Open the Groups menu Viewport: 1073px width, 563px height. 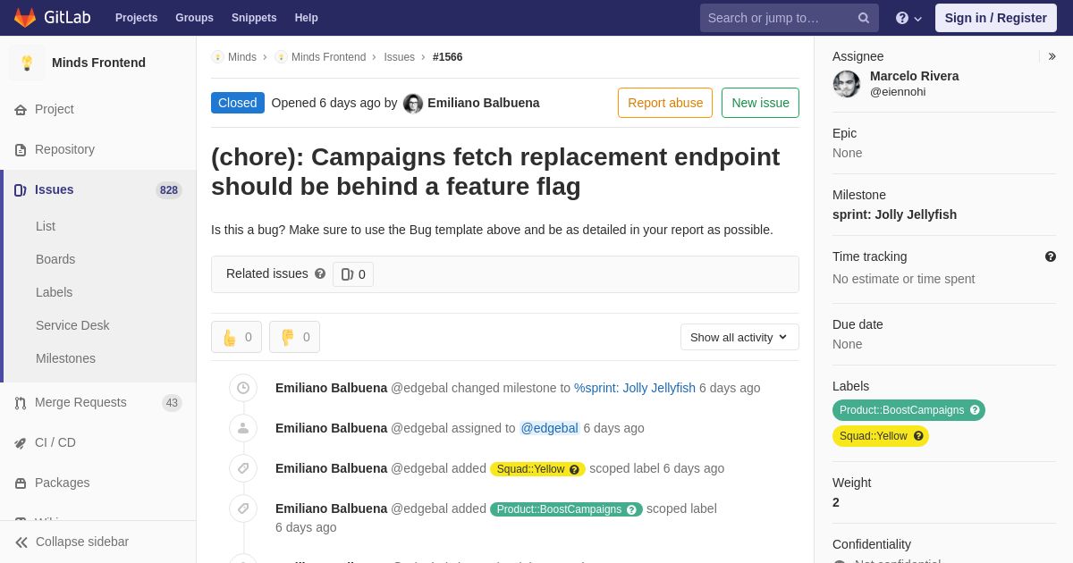click(194, 18)
